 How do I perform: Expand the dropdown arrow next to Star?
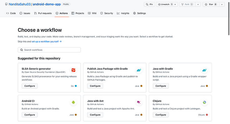[222, 4]
